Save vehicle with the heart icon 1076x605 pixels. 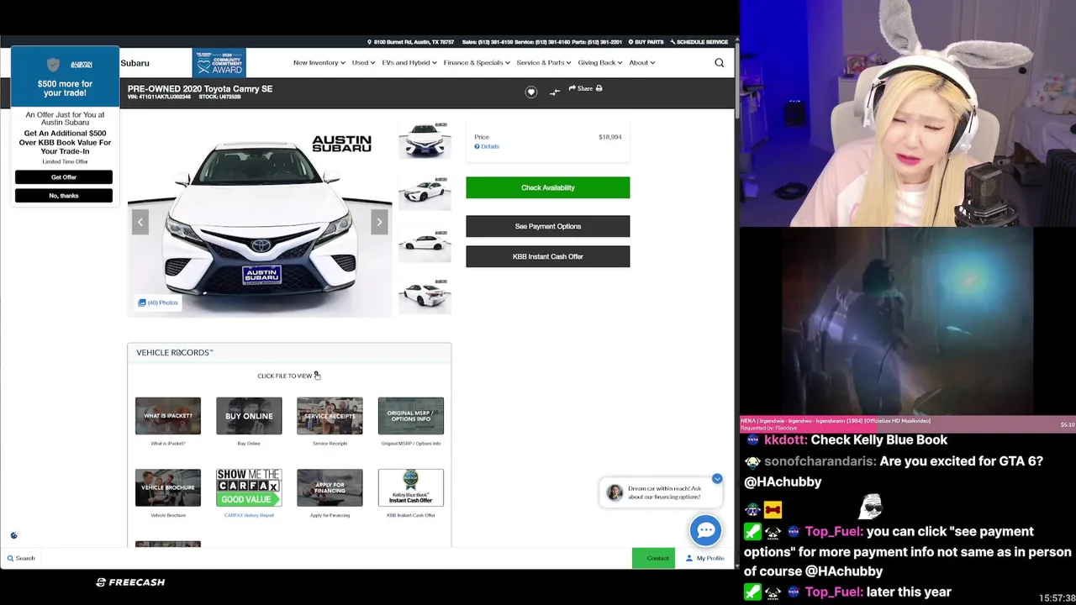pyautogui.click(x=531, y=92)
